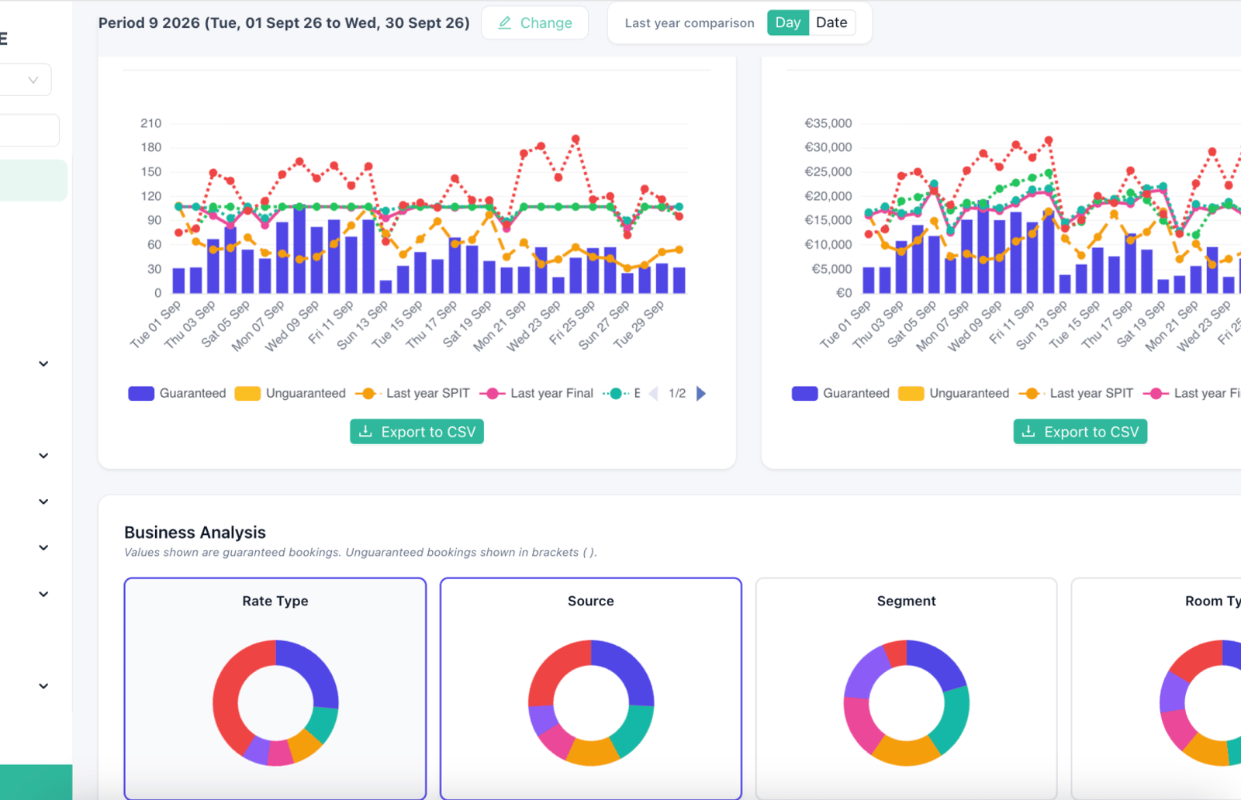Click the 1/2 legend page indicator
This screenshot has width=1241, height=800.
pos(677,394)
